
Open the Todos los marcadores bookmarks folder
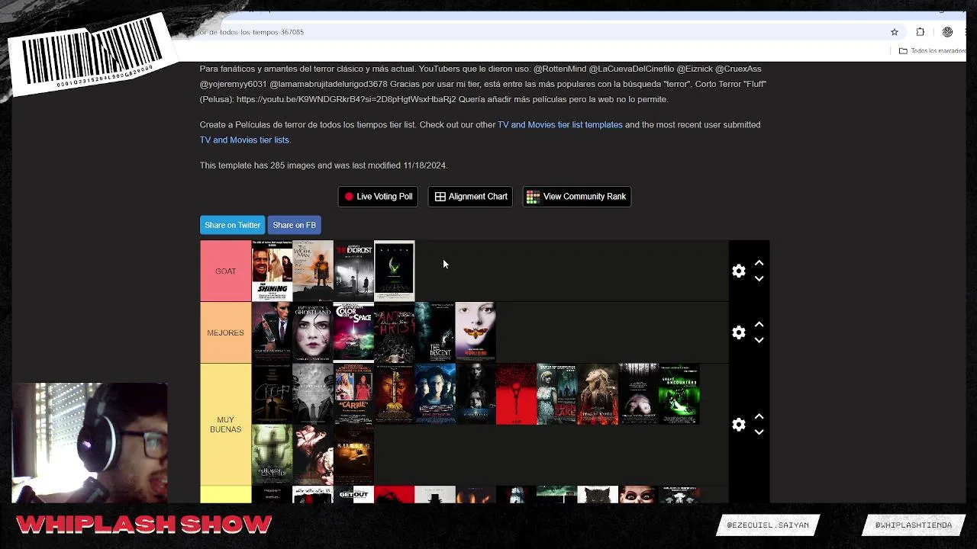[932, 51]
